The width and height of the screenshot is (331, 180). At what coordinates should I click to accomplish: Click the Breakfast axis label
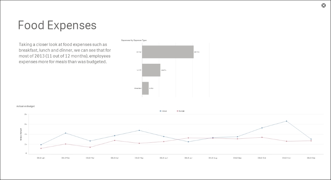point(138,88)
